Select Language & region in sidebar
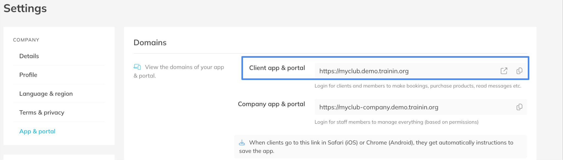The width and height of the screenshot is (563, 160). (x=46, y=94)
